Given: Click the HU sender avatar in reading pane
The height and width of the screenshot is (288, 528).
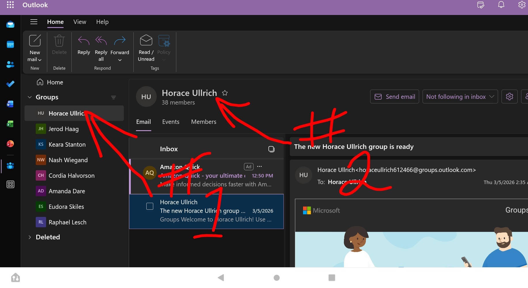Looking at the screenshot, I should pos(304,175).
